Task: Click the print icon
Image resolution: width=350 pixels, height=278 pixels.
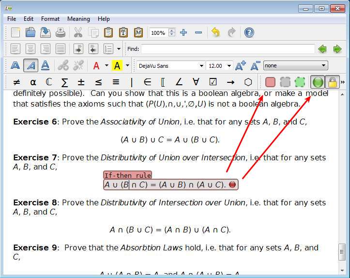Action: pos(60,32)
